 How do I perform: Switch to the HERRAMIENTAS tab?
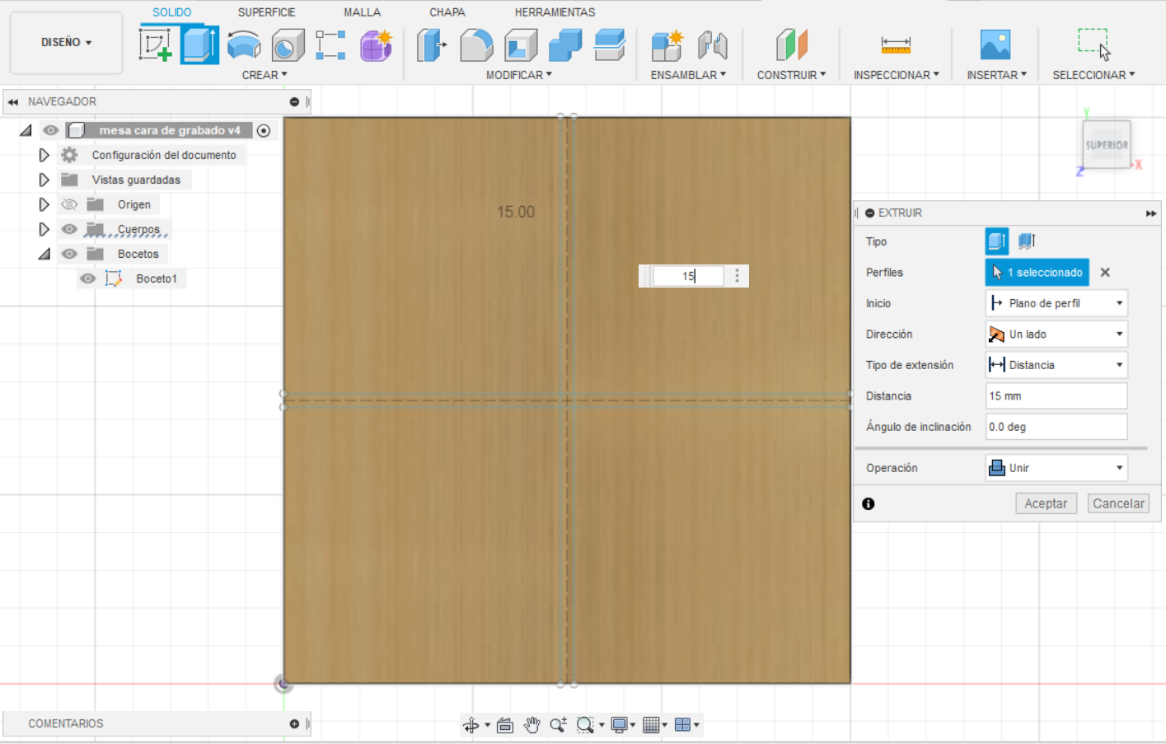(x=555, y=12)
